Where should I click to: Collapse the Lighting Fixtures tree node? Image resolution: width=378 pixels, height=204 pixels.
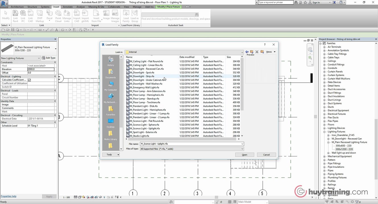[x=325, y=132]
